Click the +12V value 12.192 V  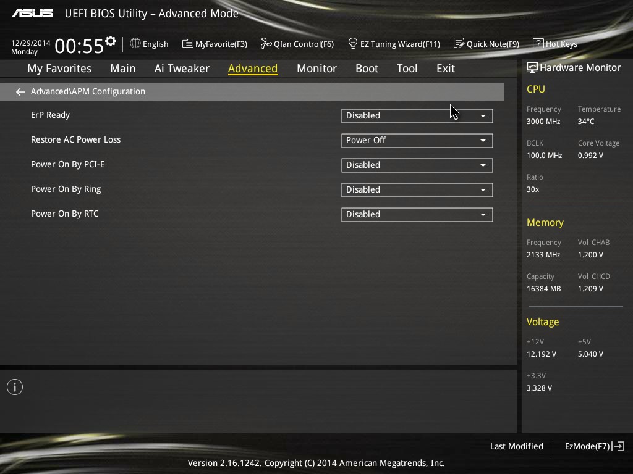pos(541,354)
